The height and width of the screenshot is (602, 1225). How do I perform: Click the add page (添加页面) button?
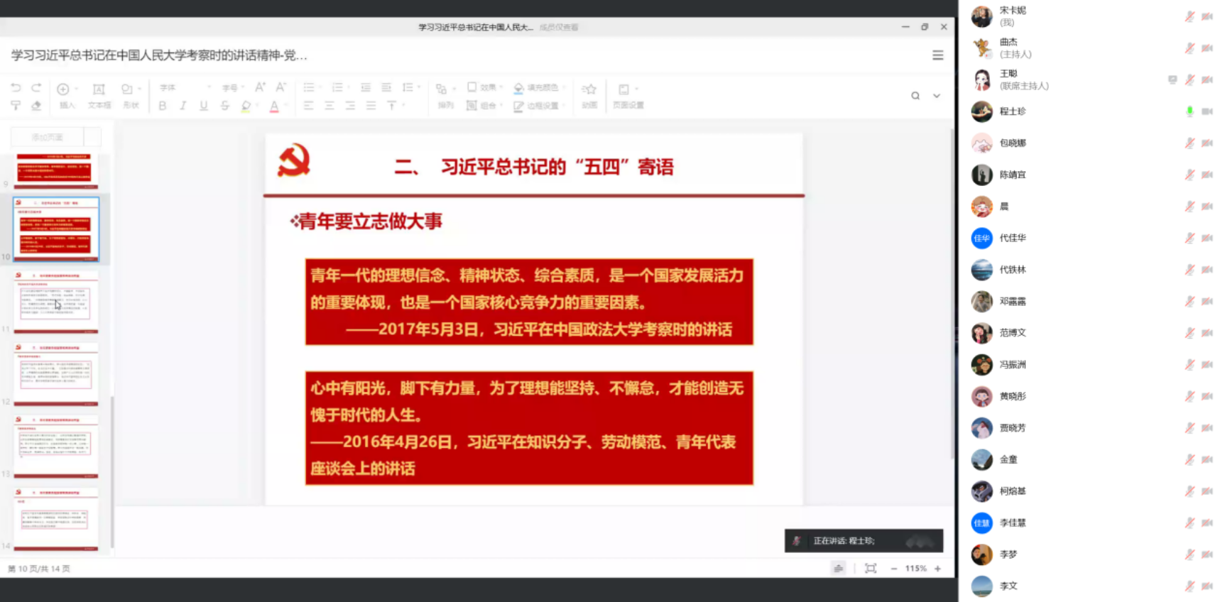coord(48,137)
